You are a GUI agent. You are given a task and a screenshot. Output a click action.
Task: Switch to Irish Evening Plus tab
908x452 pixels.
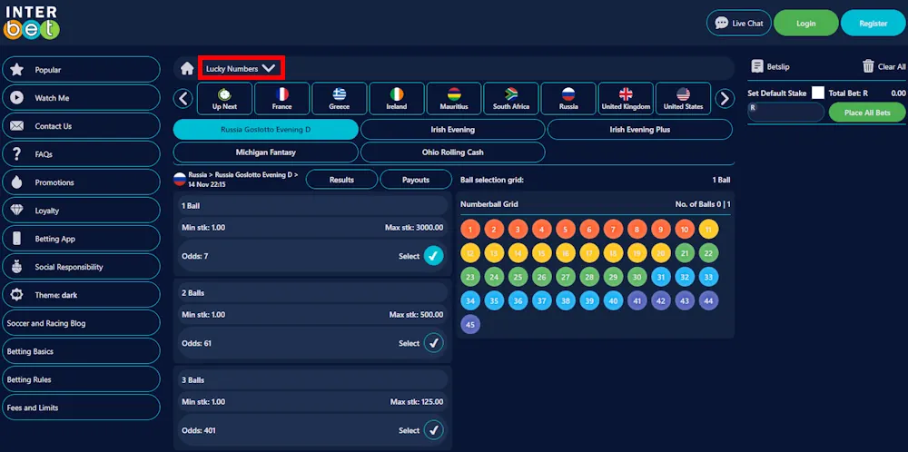coord(640,130)
